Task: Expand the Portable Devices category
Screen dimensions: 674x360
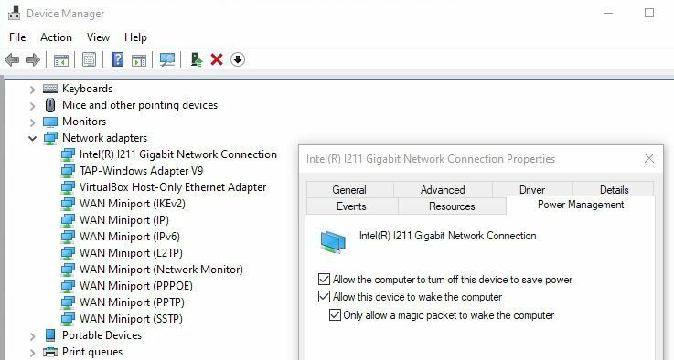Action: coord(33,336)
